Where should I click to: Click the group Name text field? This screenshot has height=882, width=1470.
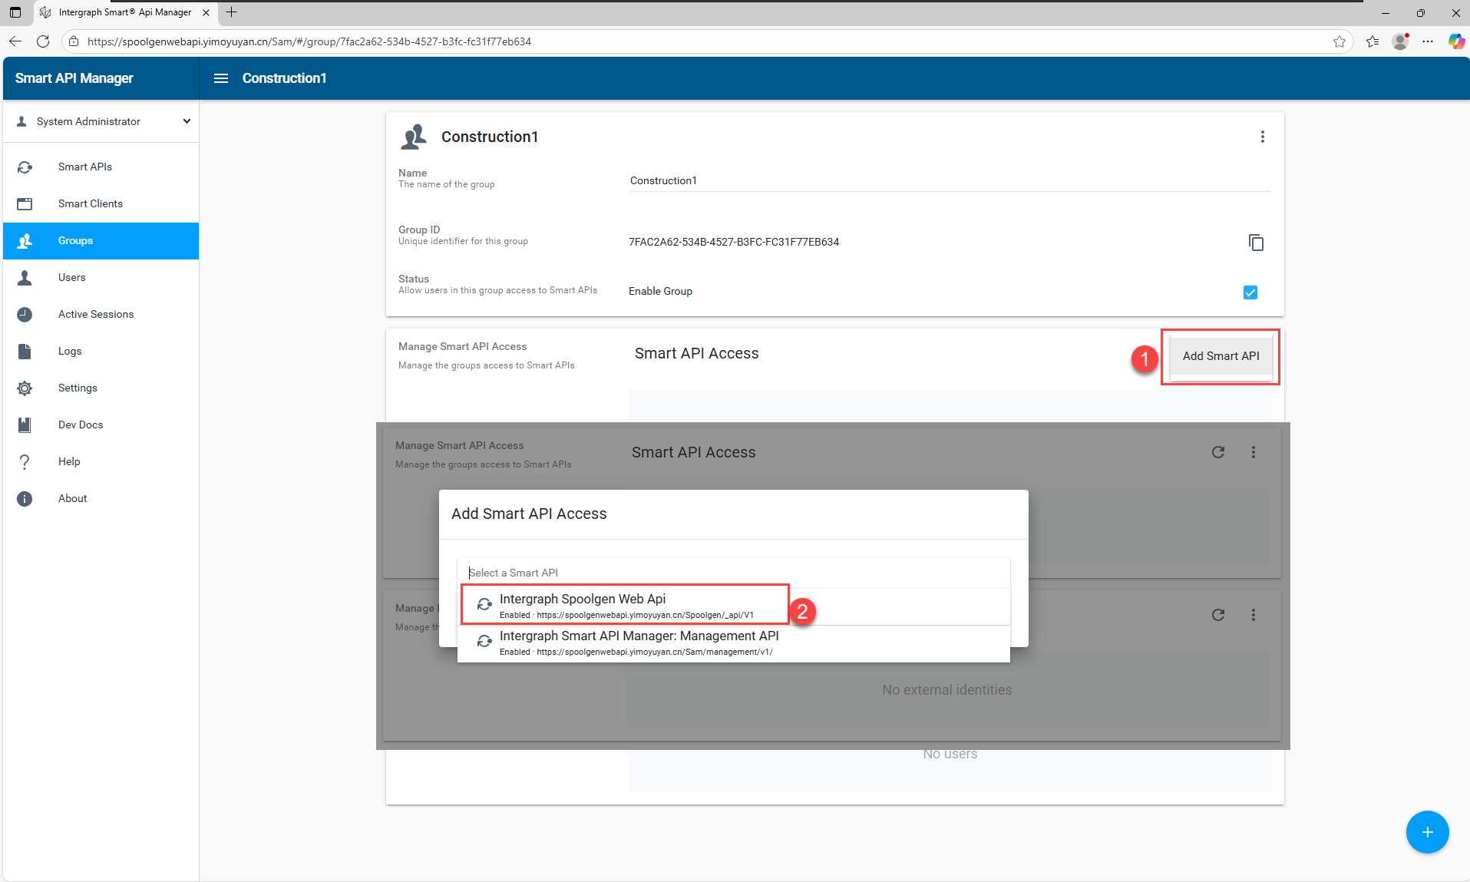[x=949, y=181]
